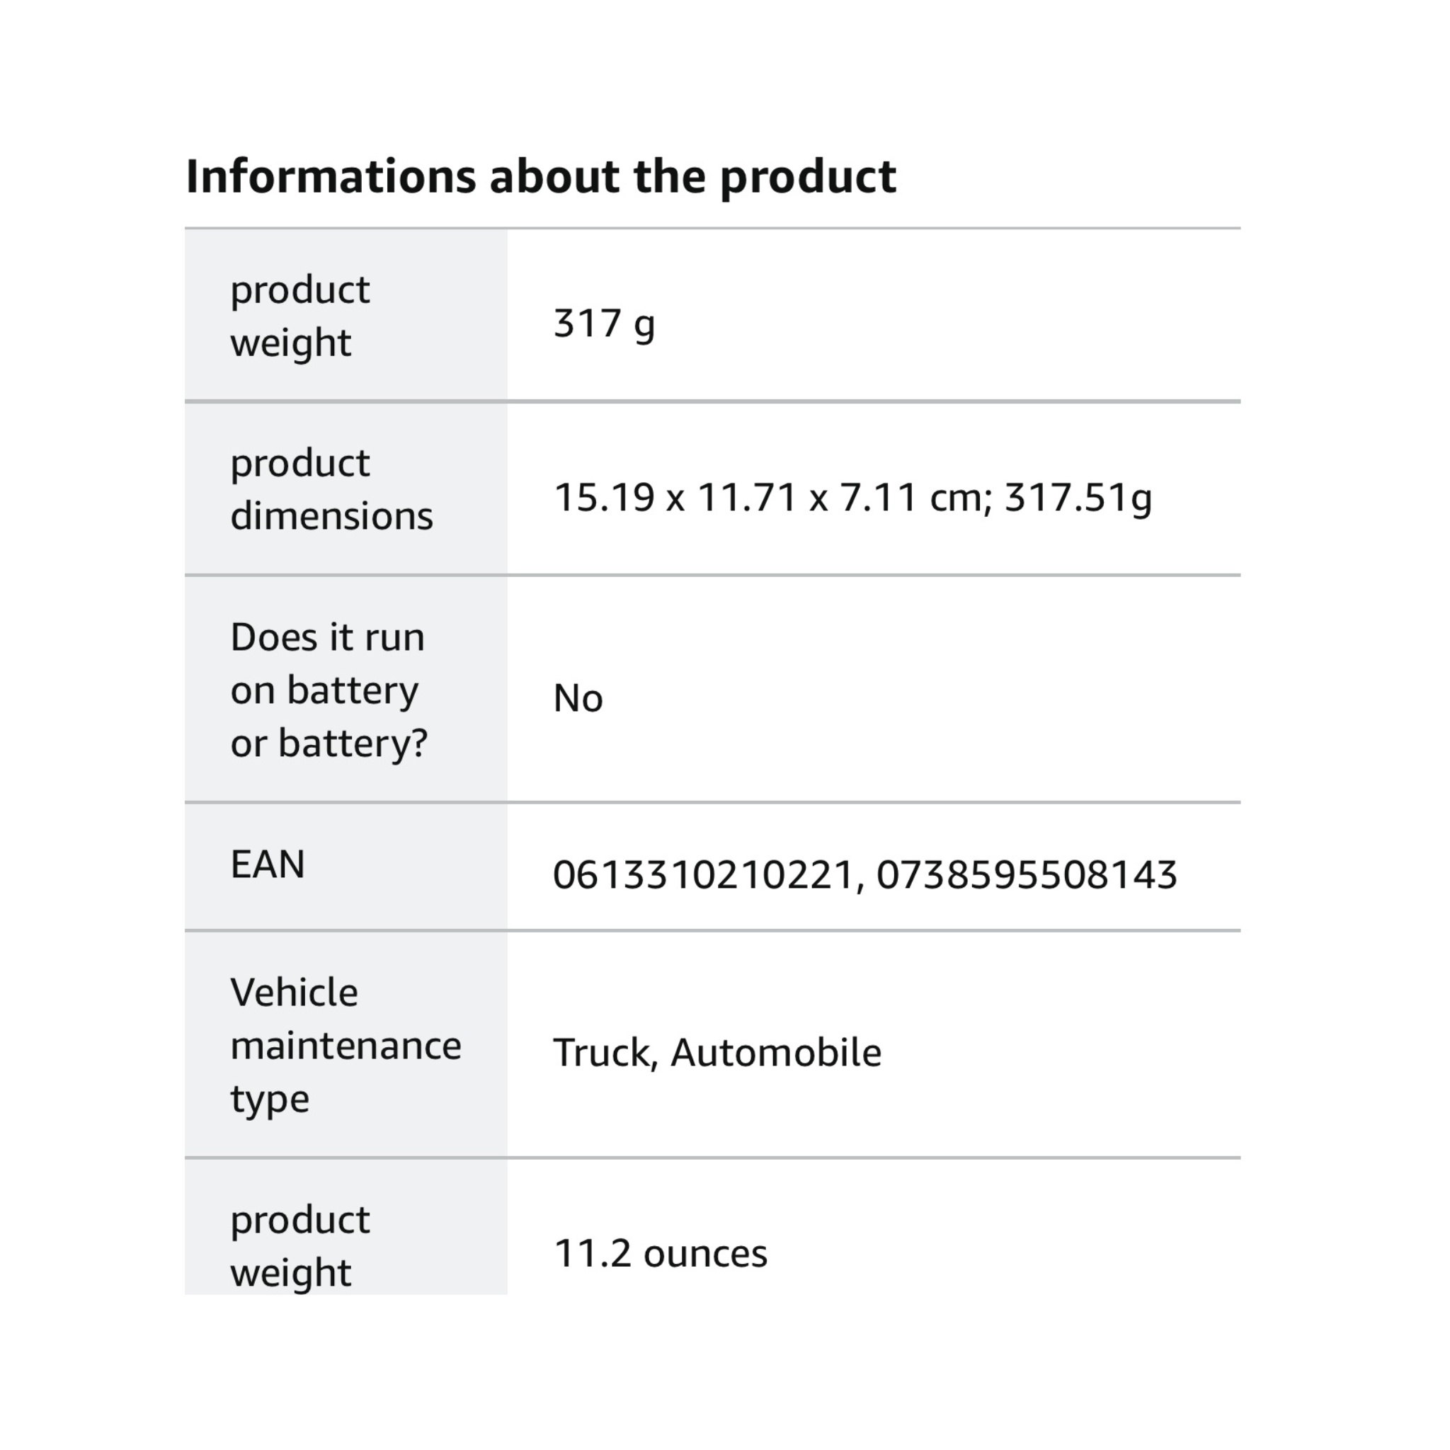The image size is (1450, 1450).
Task: Click the word 'dimensions' in label column
Action: 331,516
